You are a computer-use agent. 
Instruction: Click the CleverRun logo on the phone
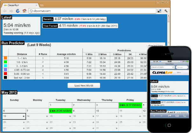tap(162, 73)
